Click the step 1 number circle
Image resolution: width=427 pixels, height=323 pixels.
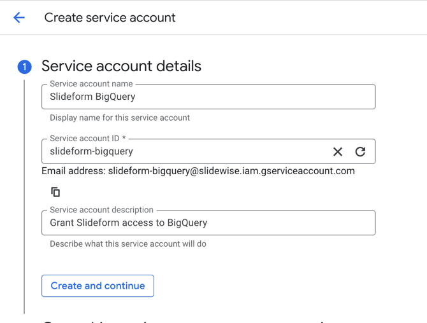(x=24, y=67)
